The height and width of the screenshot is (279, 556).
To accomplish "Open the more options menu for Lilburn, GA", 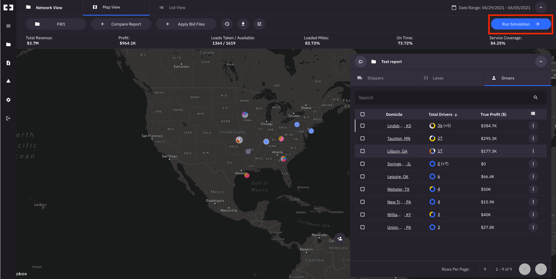I will 533,151.
